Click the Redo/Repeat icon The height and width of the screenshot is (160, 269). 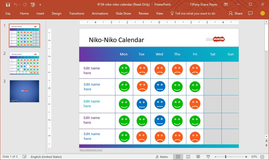(25, 5)
